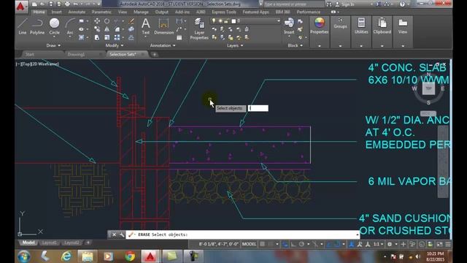The height and width of the screenshot is (263, 467).
Task: Switch to the Parametric ribbon tab
Action: click(101, 12)
